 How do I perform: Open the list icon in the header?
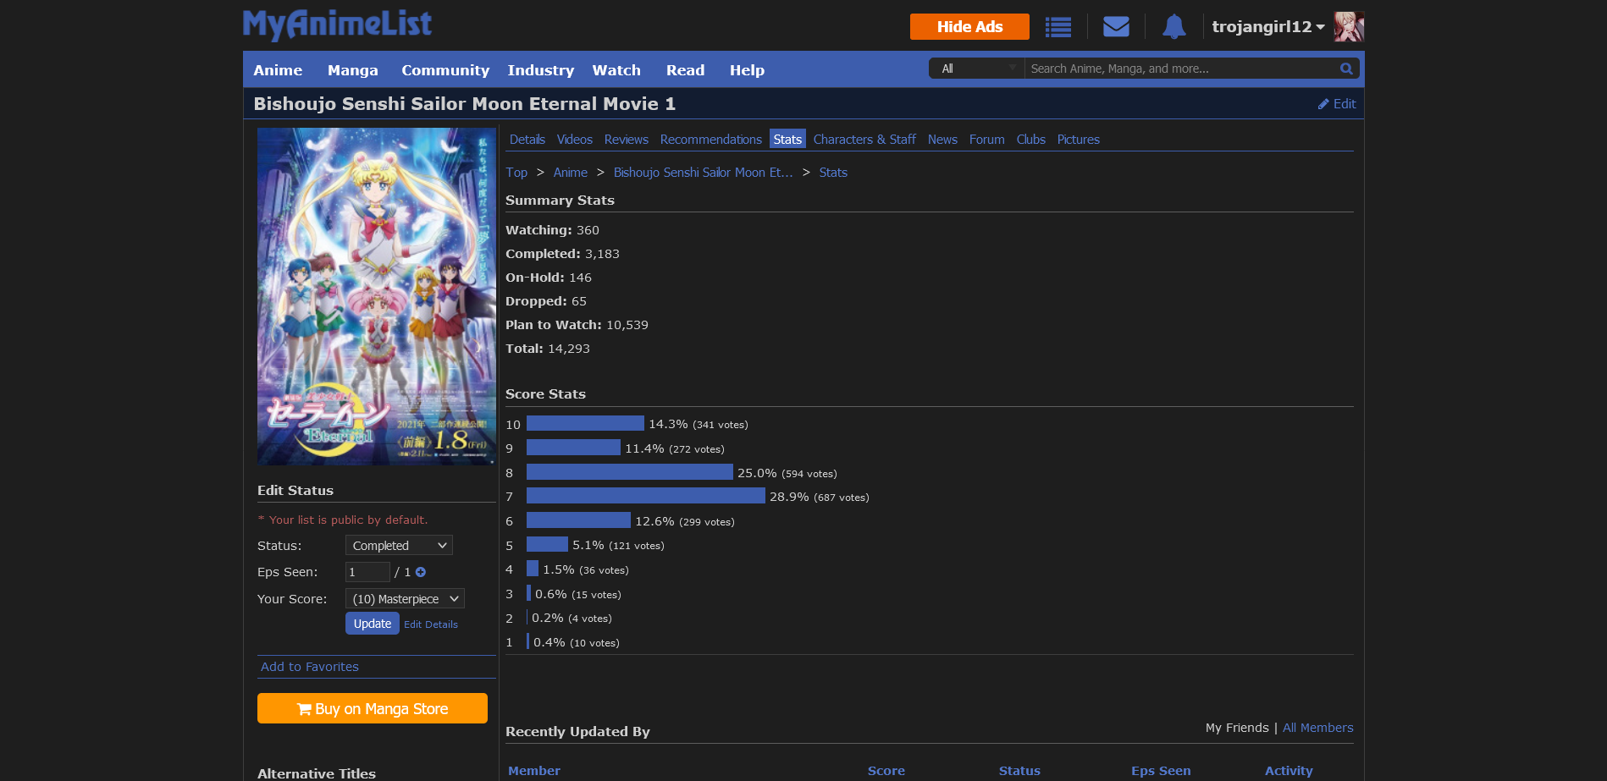(1058, 27)
